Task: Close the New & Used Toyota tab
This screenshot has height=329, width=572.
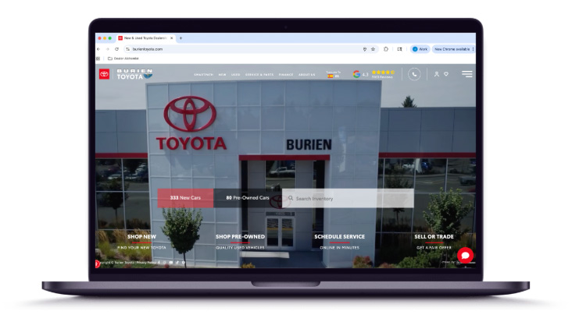Action: click(172, 38)
